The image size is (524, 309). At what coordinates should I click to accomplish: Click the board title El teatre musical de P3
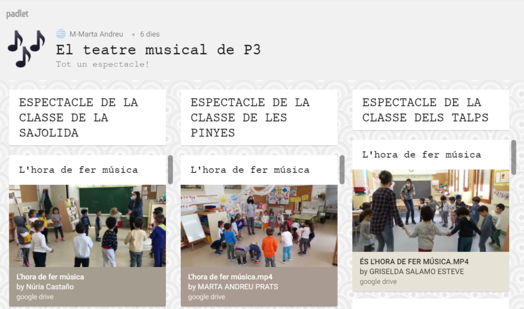158,50
